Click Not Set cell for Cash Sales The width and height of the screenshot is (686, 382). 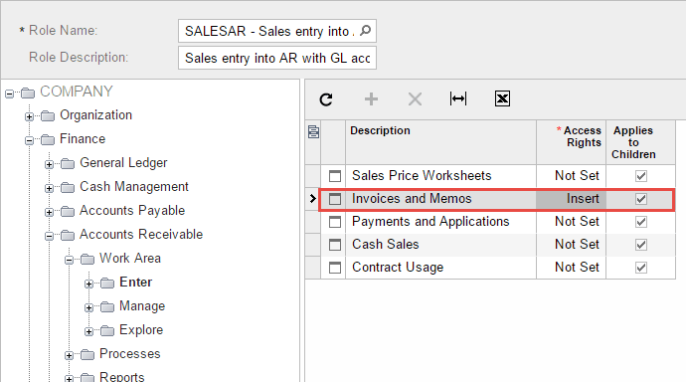click(571, 245)
